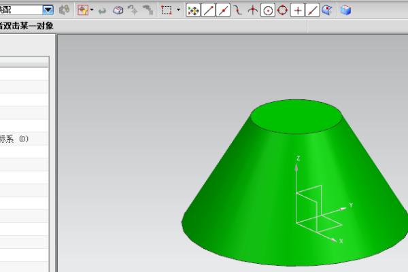The height and width of the screenshot is (272, 408).
Task: Click the Point on Curve snap icon
Action: click(x=312, y=10)
